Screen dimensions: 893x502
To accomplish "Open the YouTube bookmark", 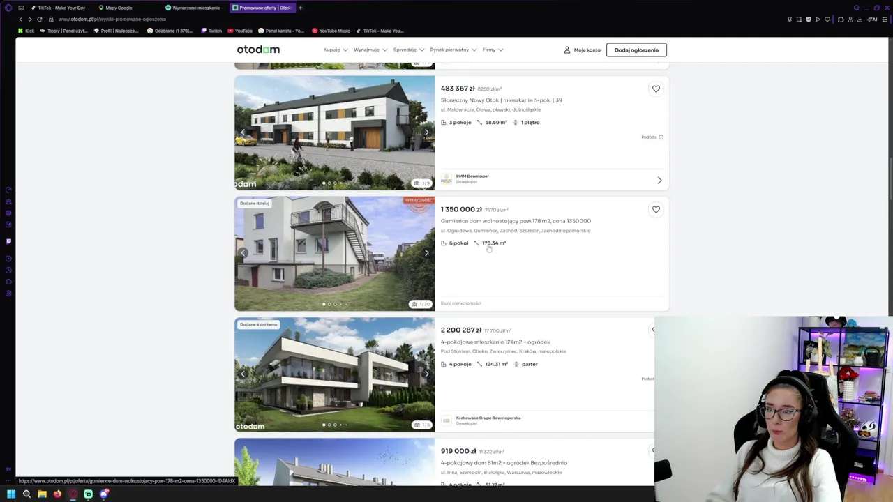I will click(x=240, y=31).
